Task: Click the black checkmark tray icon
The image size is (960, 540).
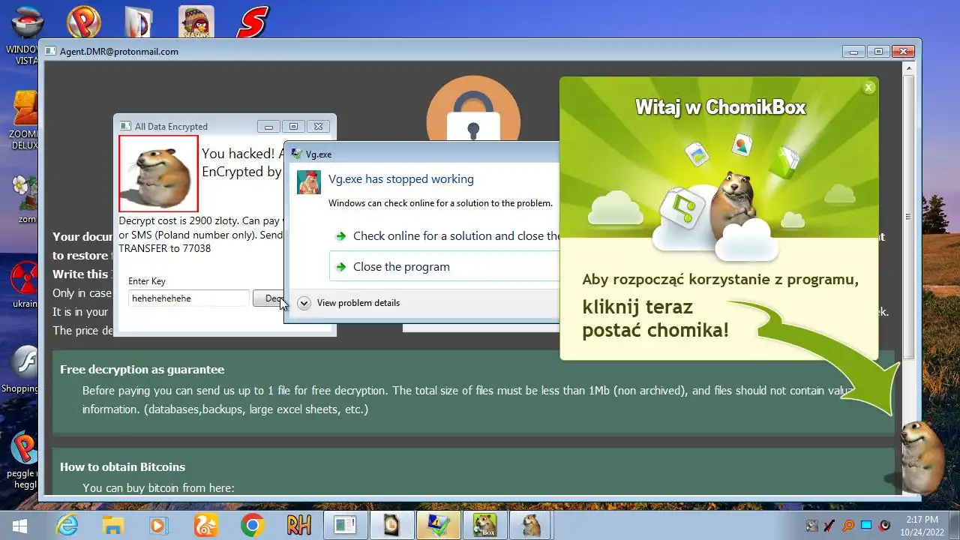Action: pos(829,526)
